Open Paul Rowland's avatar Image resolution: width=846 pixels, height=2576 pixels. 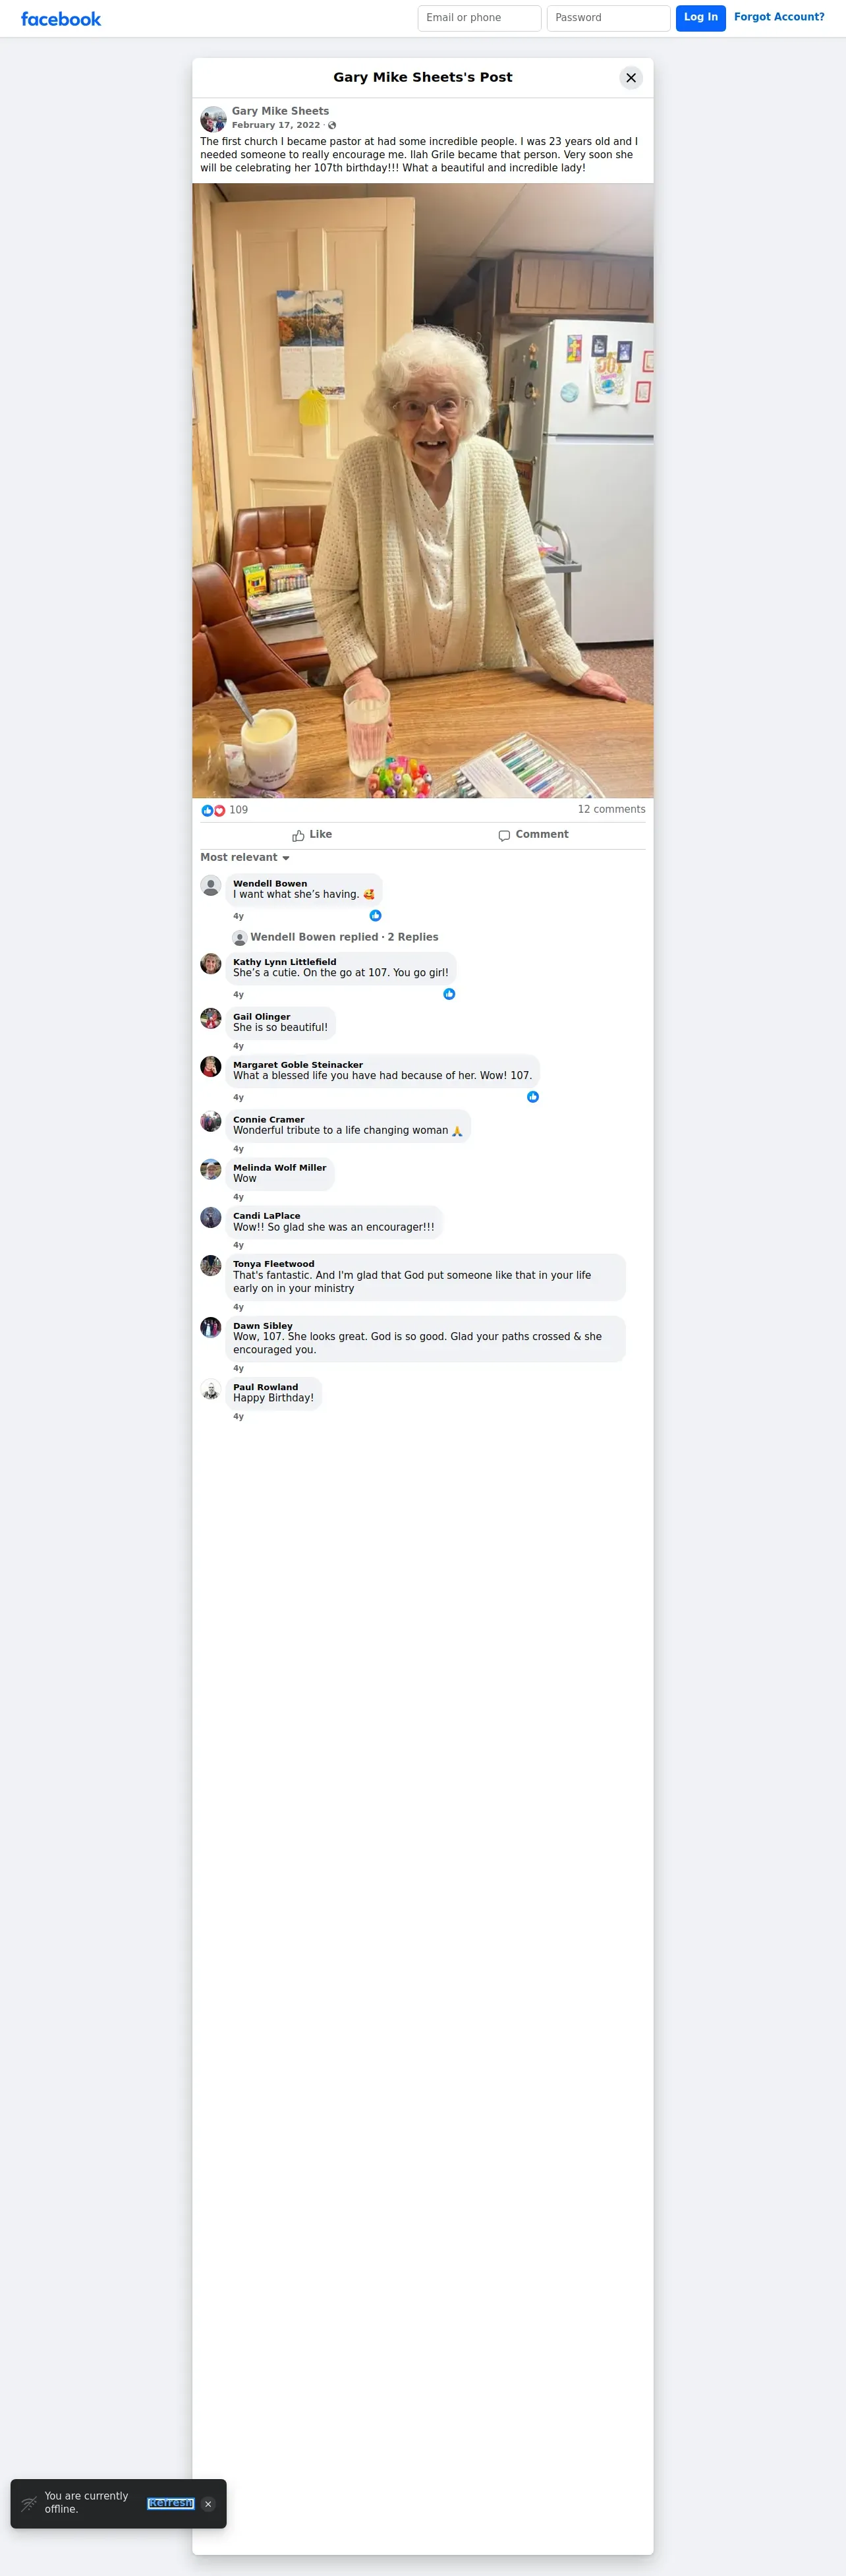coord(211,1390)
